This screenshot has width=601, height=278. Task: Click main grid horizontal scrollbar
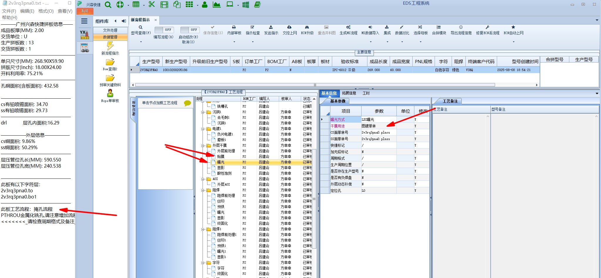[x=315, y=85]
